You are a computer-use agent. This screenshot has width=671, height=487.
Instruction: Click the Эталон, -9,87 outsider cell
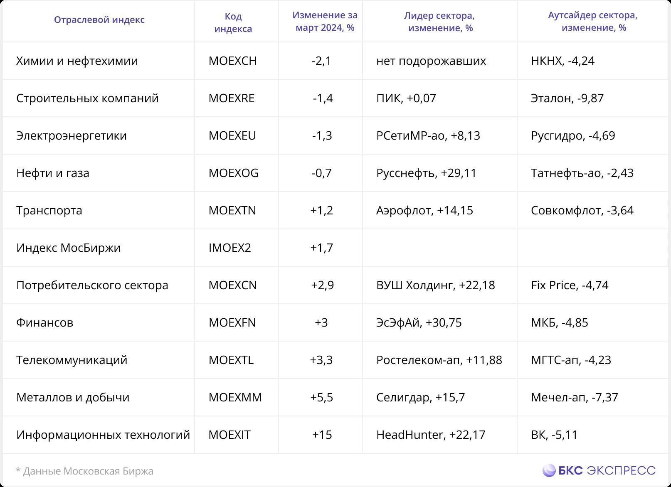[x=567, y=98]
